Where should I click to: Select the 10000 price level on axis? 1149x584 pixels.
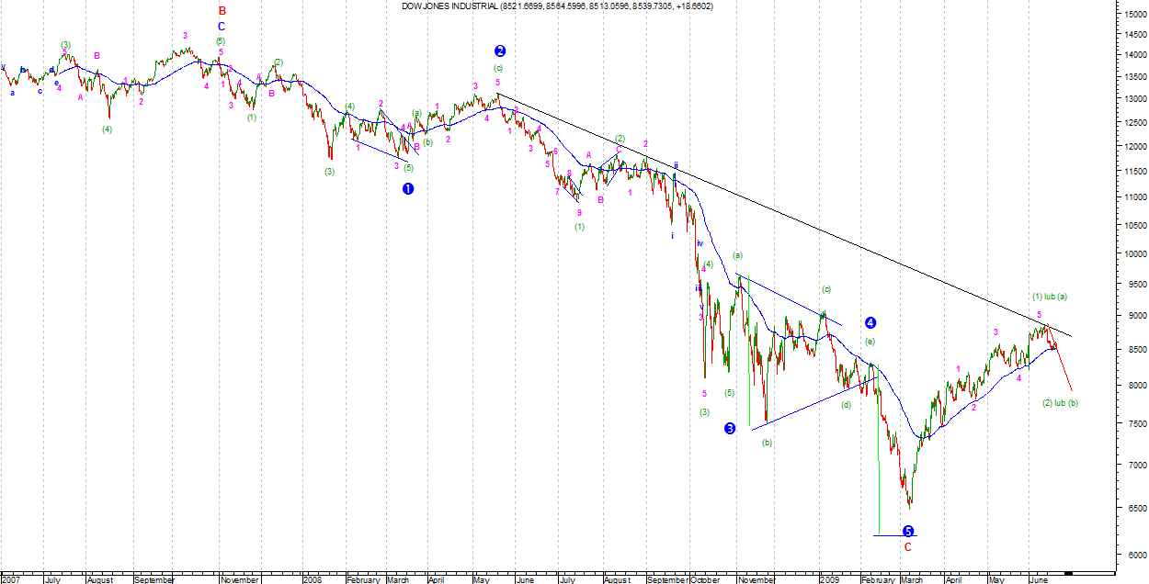(x=1131, y=254)
